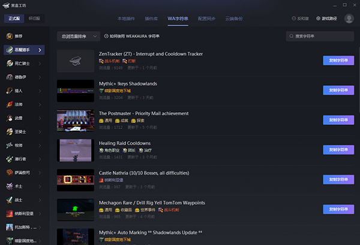360x245 pixels.
Task: Open the Castle Nathria thumbnail preview
Action: [x=76, y=180]
